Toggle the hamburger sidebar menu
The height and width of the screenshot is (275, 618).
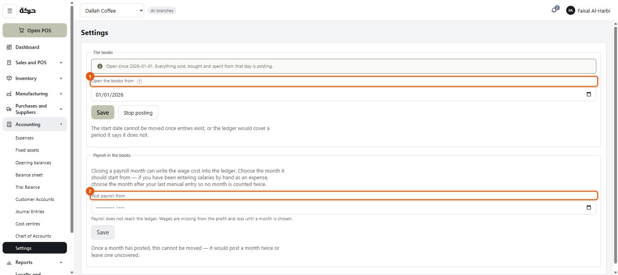[10, 11]
